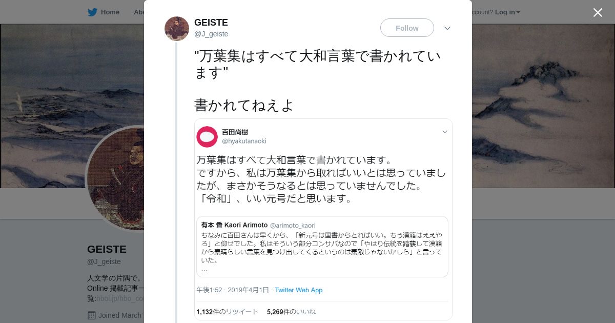View the 5,269 likes list
This screenshot has height=323, width=615.
click(291, 312)
